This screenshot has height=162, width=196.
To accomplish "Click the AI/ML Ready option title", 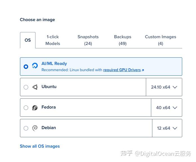I will (54, 64).
